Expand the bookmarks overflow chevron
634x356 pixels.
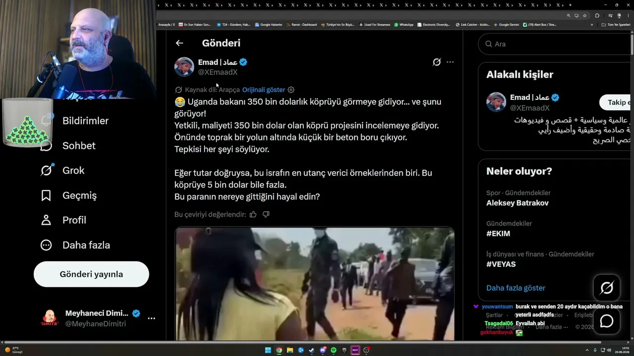click(x=591, y=25)
